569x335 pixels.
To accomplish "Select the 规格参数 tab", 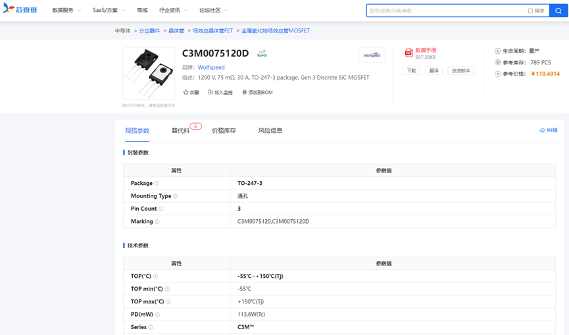I will point(137,131).
